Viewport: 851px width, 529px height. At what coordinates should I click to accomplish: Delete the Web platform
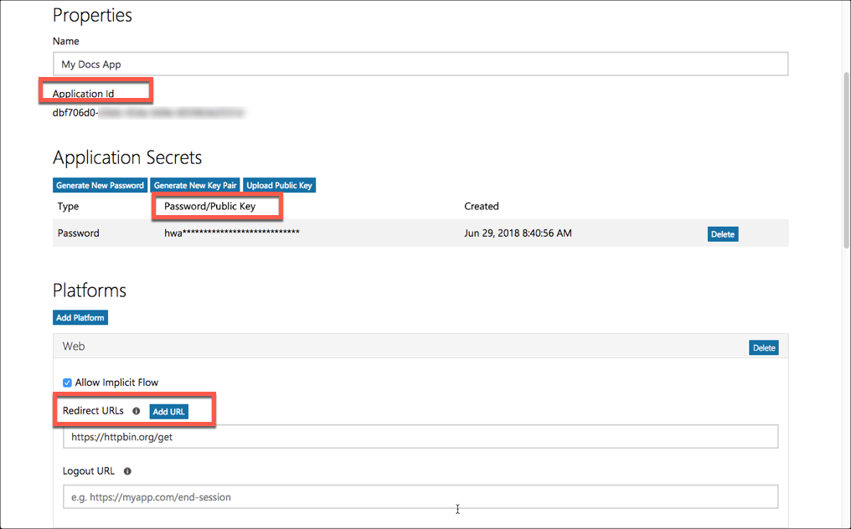pos(763,347)
